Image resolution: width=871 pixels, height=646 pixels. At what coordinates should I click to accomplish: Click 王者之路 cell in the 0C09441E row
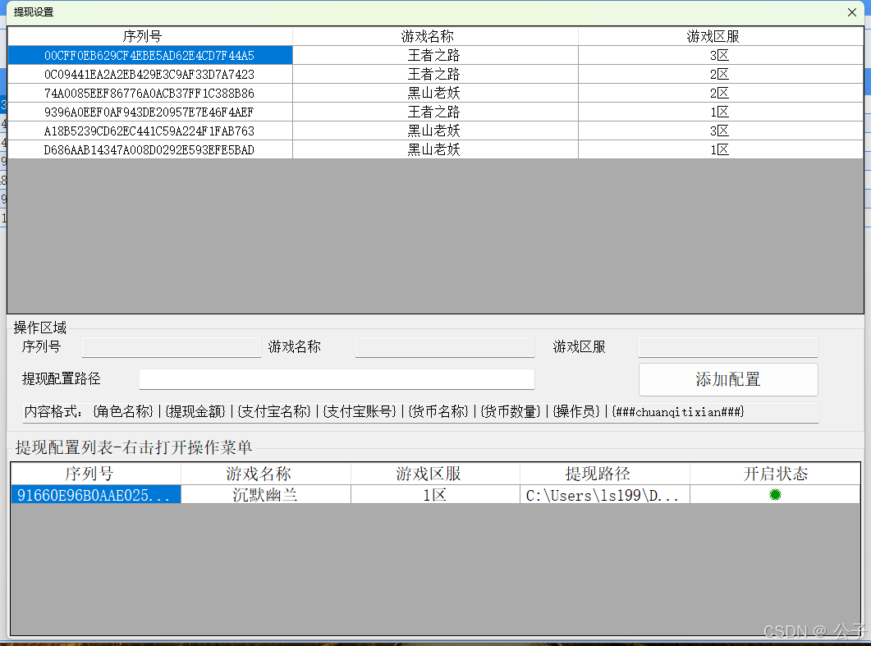[435, 75]
